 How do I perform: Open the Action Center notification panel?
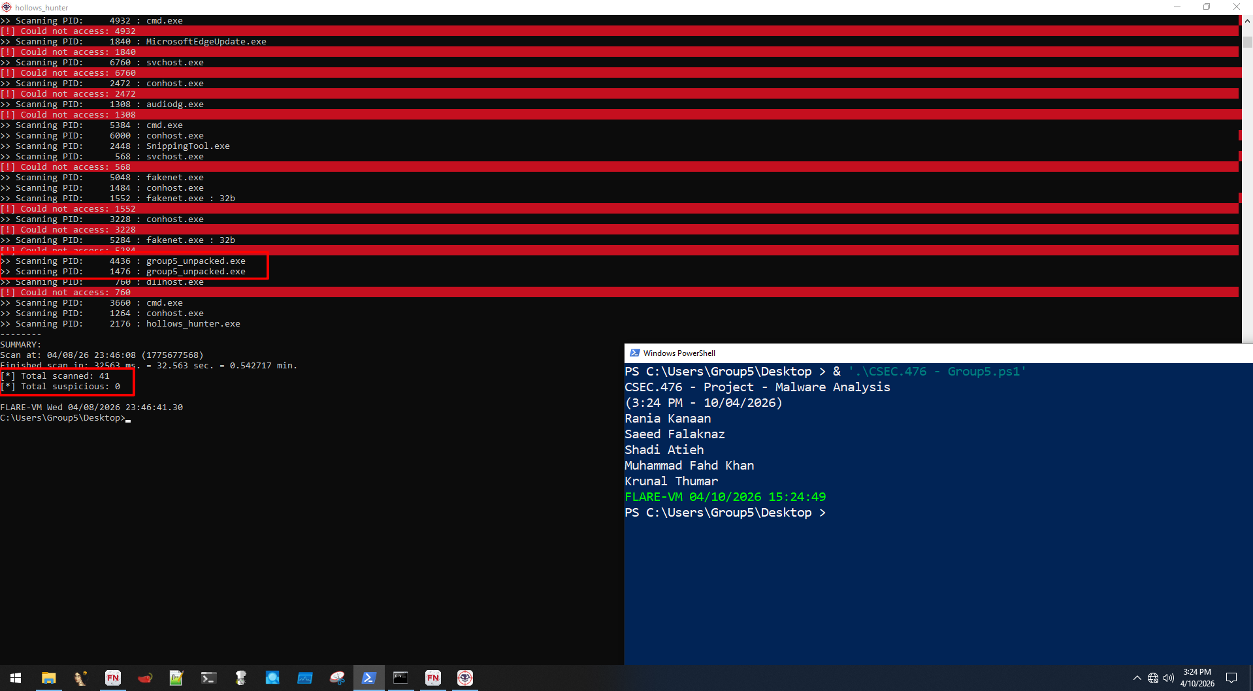[x=1233, y=678]
